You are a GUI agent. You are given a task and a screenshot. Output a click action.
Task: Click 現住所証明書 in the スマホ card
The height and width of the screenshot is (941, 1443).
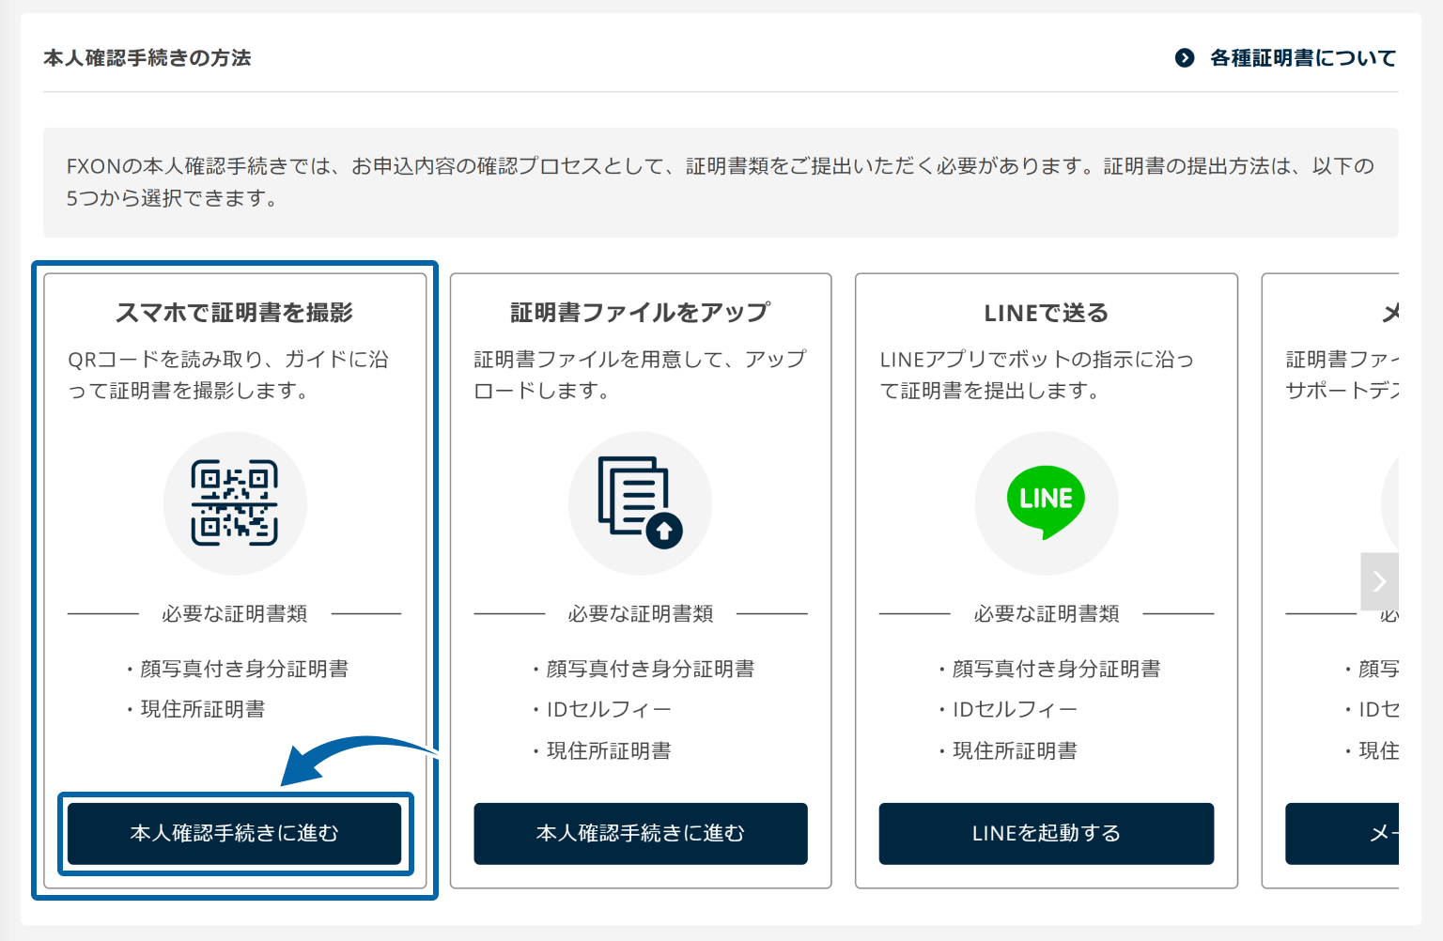203,709
